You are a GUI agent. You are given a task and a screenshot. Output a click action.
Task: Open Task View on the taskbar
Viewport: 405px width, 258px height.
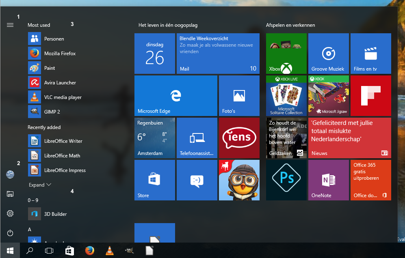(49, 251)
